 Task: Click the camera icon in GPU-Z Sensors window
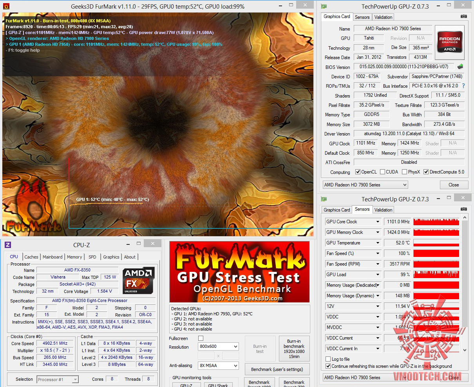(463, 209)
